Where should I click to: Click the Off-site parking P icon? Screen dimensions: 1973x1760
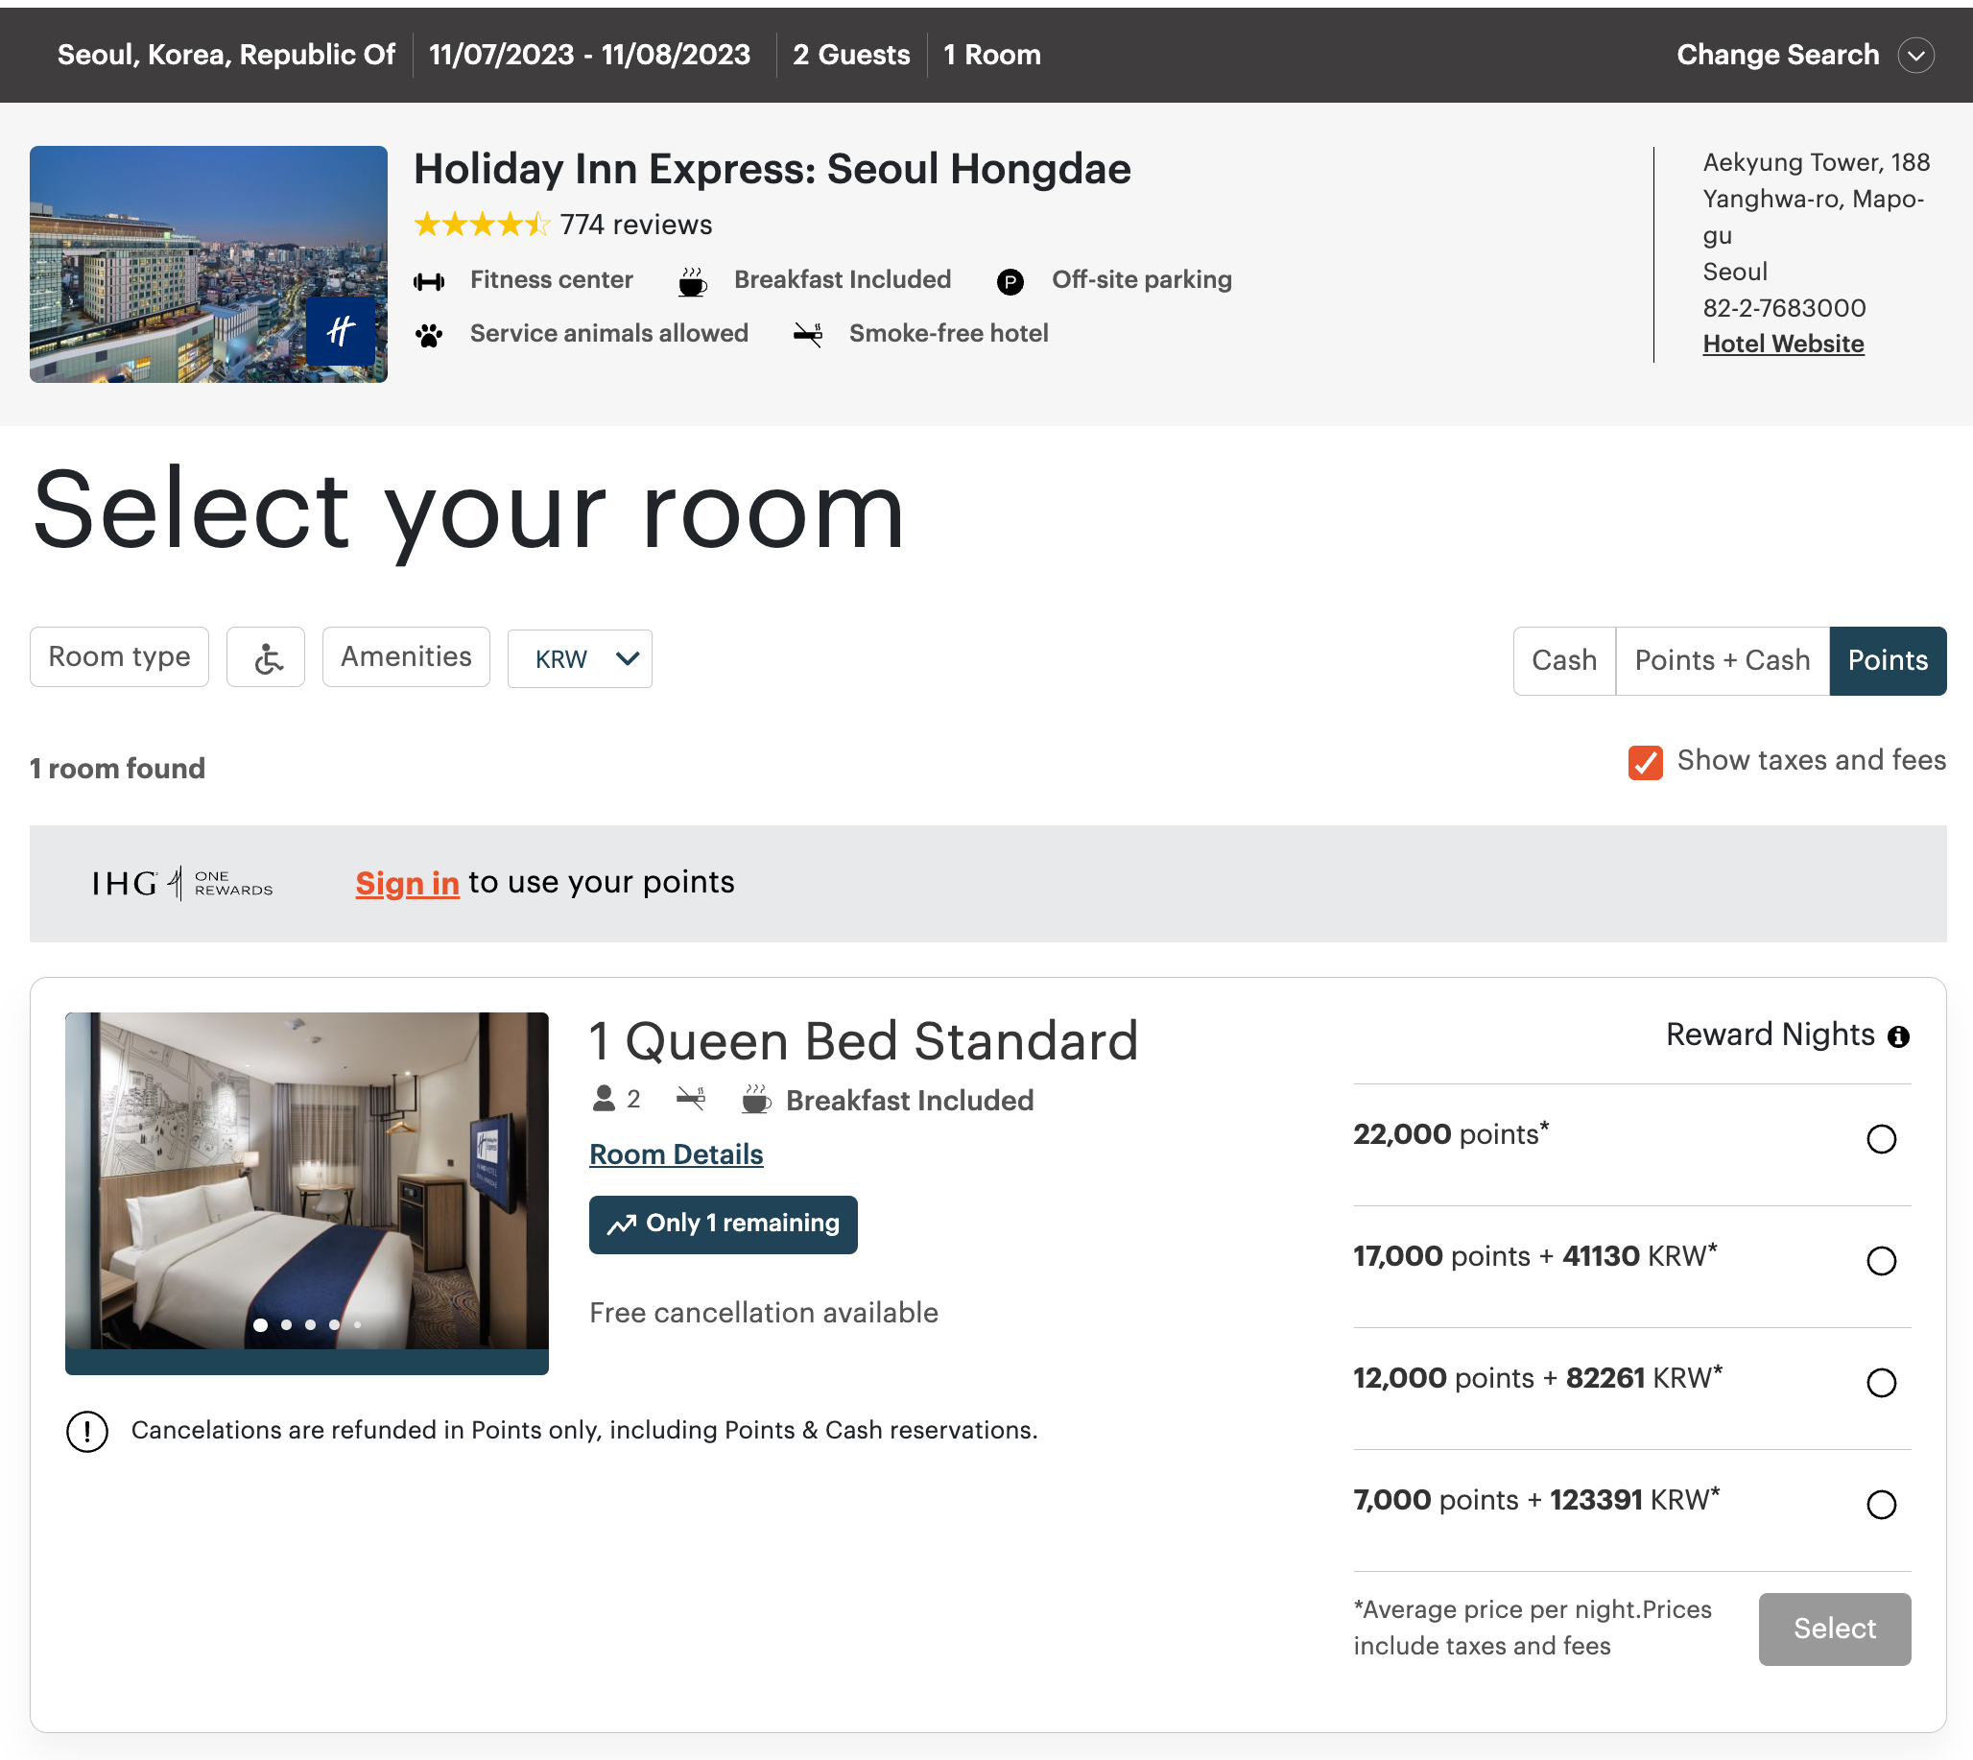pos(1010,281)
